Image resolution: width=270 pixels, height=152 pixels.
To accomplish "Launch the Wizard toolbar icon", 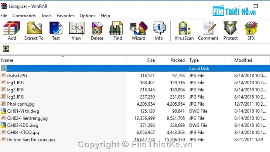I will click(x=139, y=28).
